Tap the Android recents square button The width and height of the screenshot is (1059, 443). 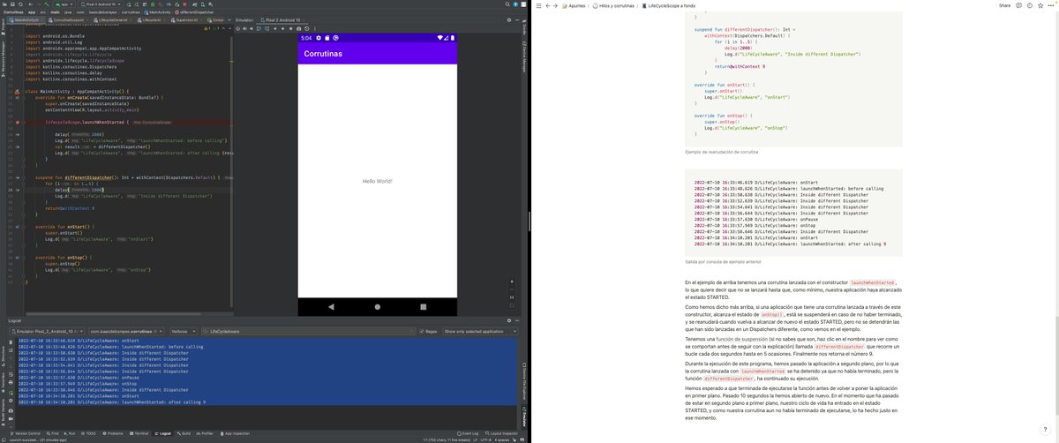point(424,306)
